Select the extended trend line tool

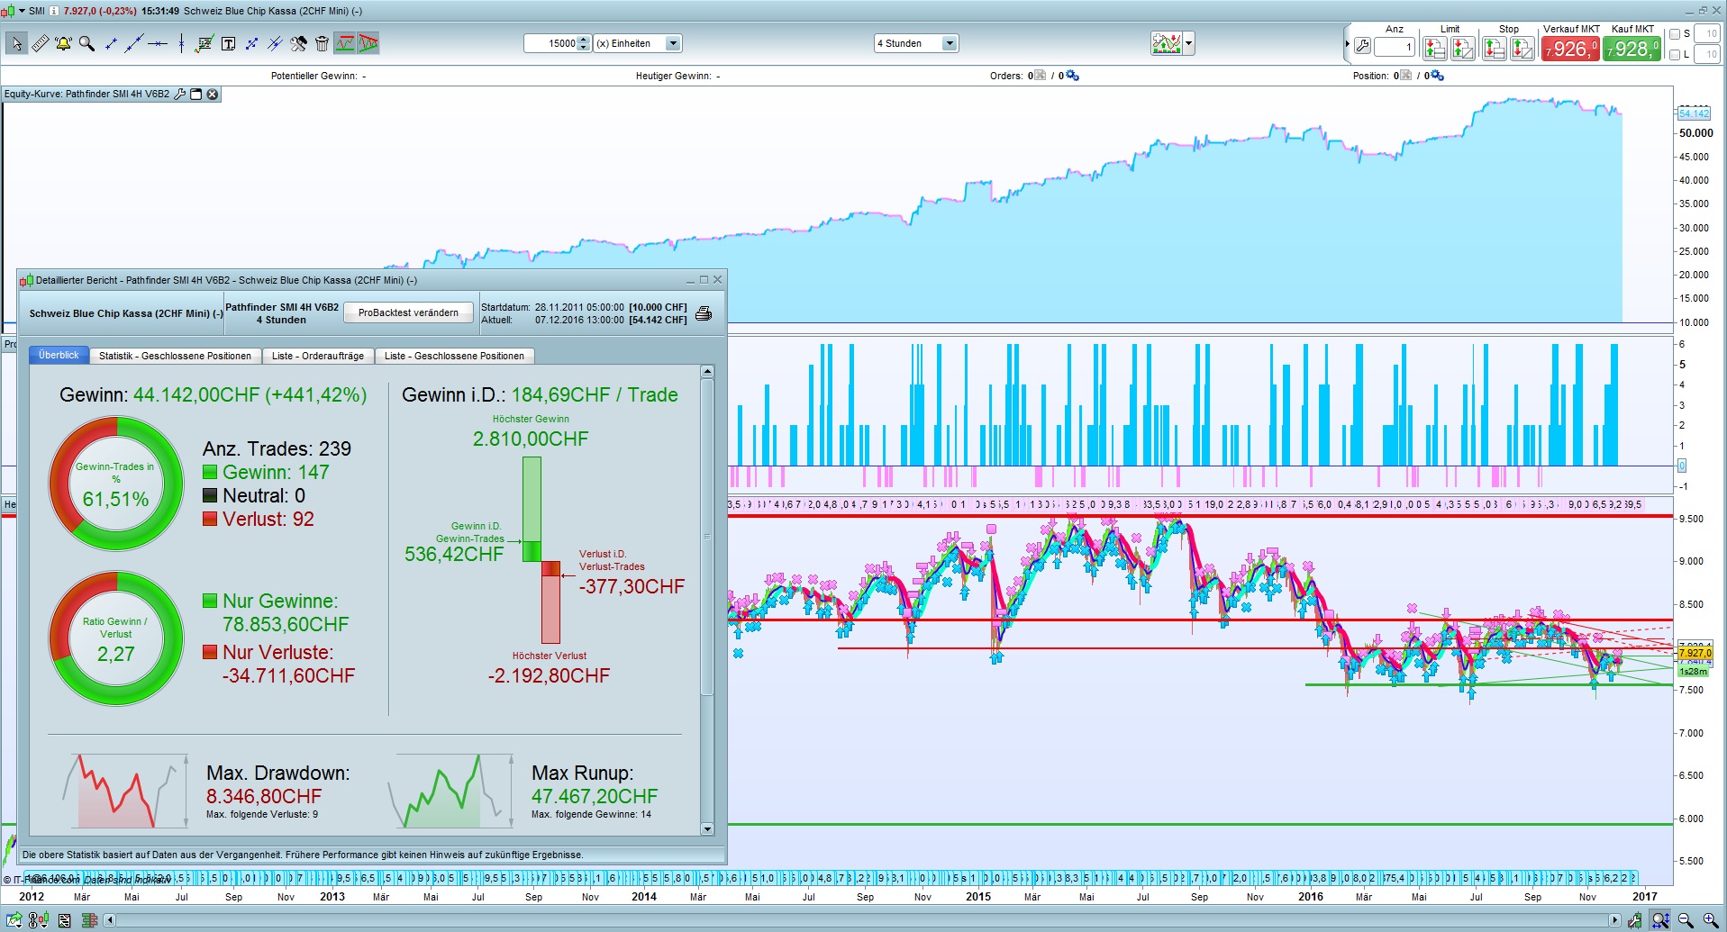click(134, 43)
